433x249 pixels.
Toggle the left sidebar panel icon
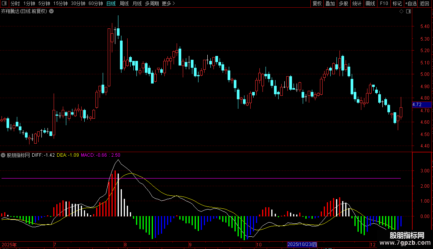[4, 3]
